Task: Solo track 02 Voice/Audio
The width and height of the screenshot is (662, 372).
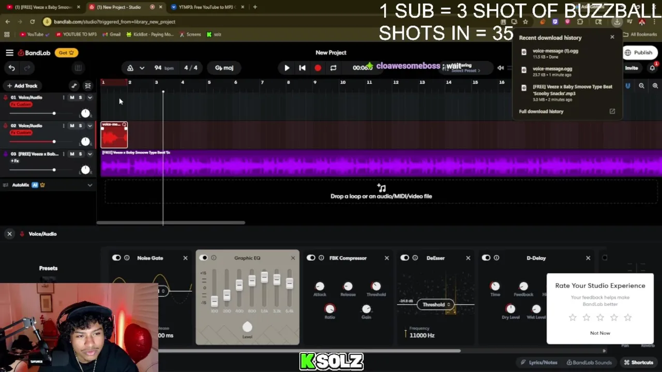Action: point(80,126)
